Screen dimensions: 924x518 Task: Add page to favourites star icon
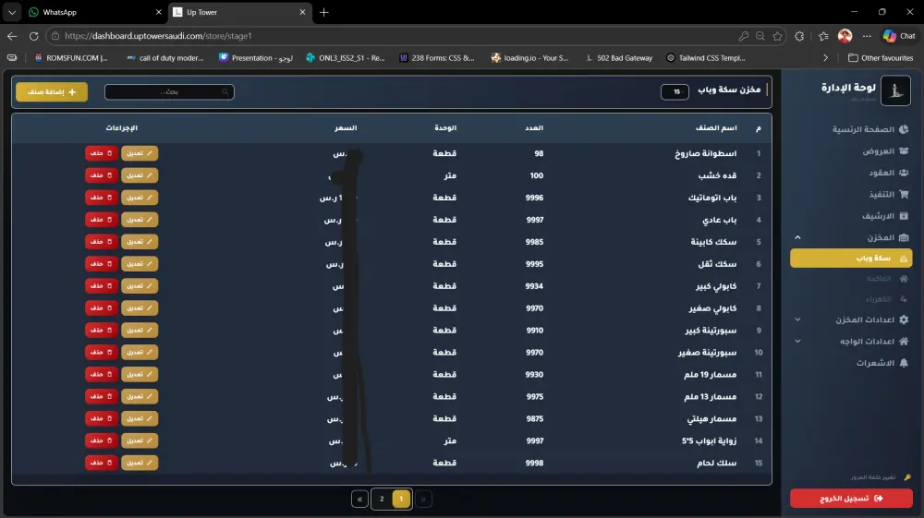coord(778,36)
